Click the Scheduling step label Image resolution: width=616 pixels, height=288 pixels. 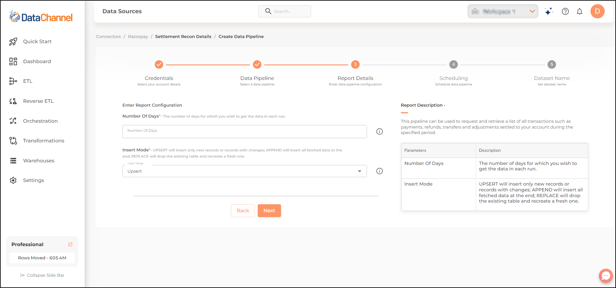pyautogui.click(x=454, y=78)
